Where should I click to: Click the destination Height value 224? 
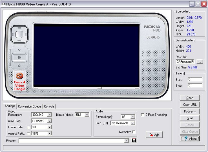point(189,51)
